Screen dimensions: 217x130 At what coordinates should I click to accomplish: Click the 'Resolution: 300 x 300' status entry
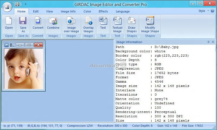112,126
